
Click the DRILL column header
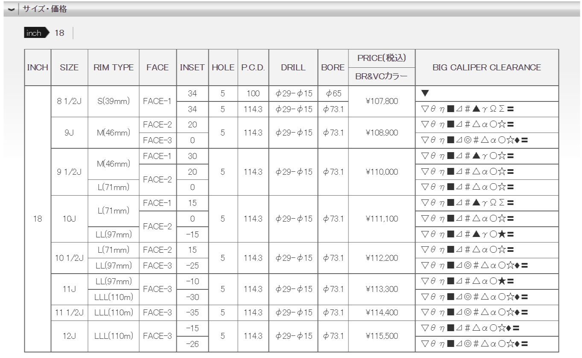pyautogui.click(x=293, y=67)
